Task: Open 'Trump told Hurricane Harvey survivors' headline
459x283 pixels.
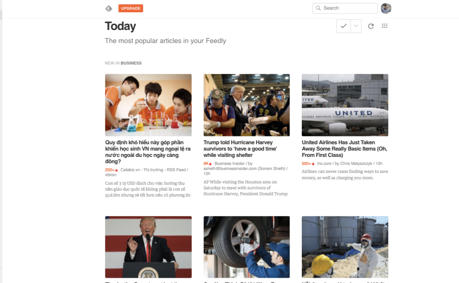Action: [240, 148]
